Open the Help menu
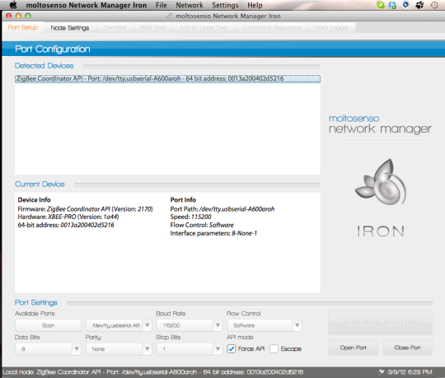 click(x=255, y=5)
